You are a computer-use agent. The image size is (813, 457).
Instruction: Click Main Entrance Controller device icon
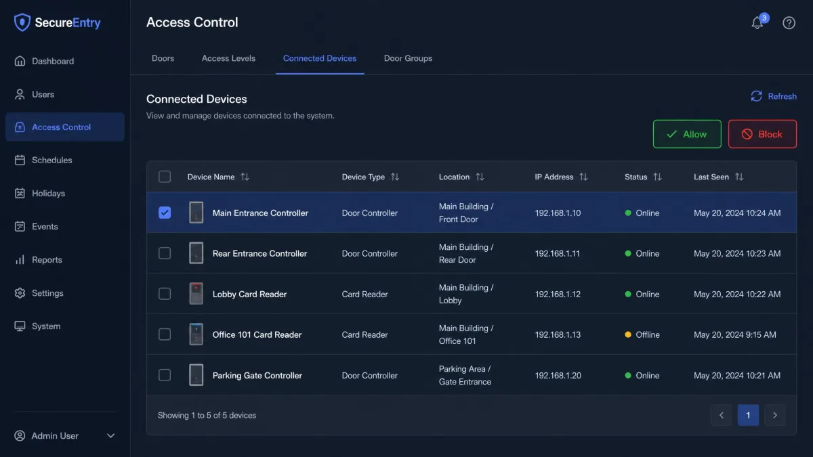click(x=196, y=213)
